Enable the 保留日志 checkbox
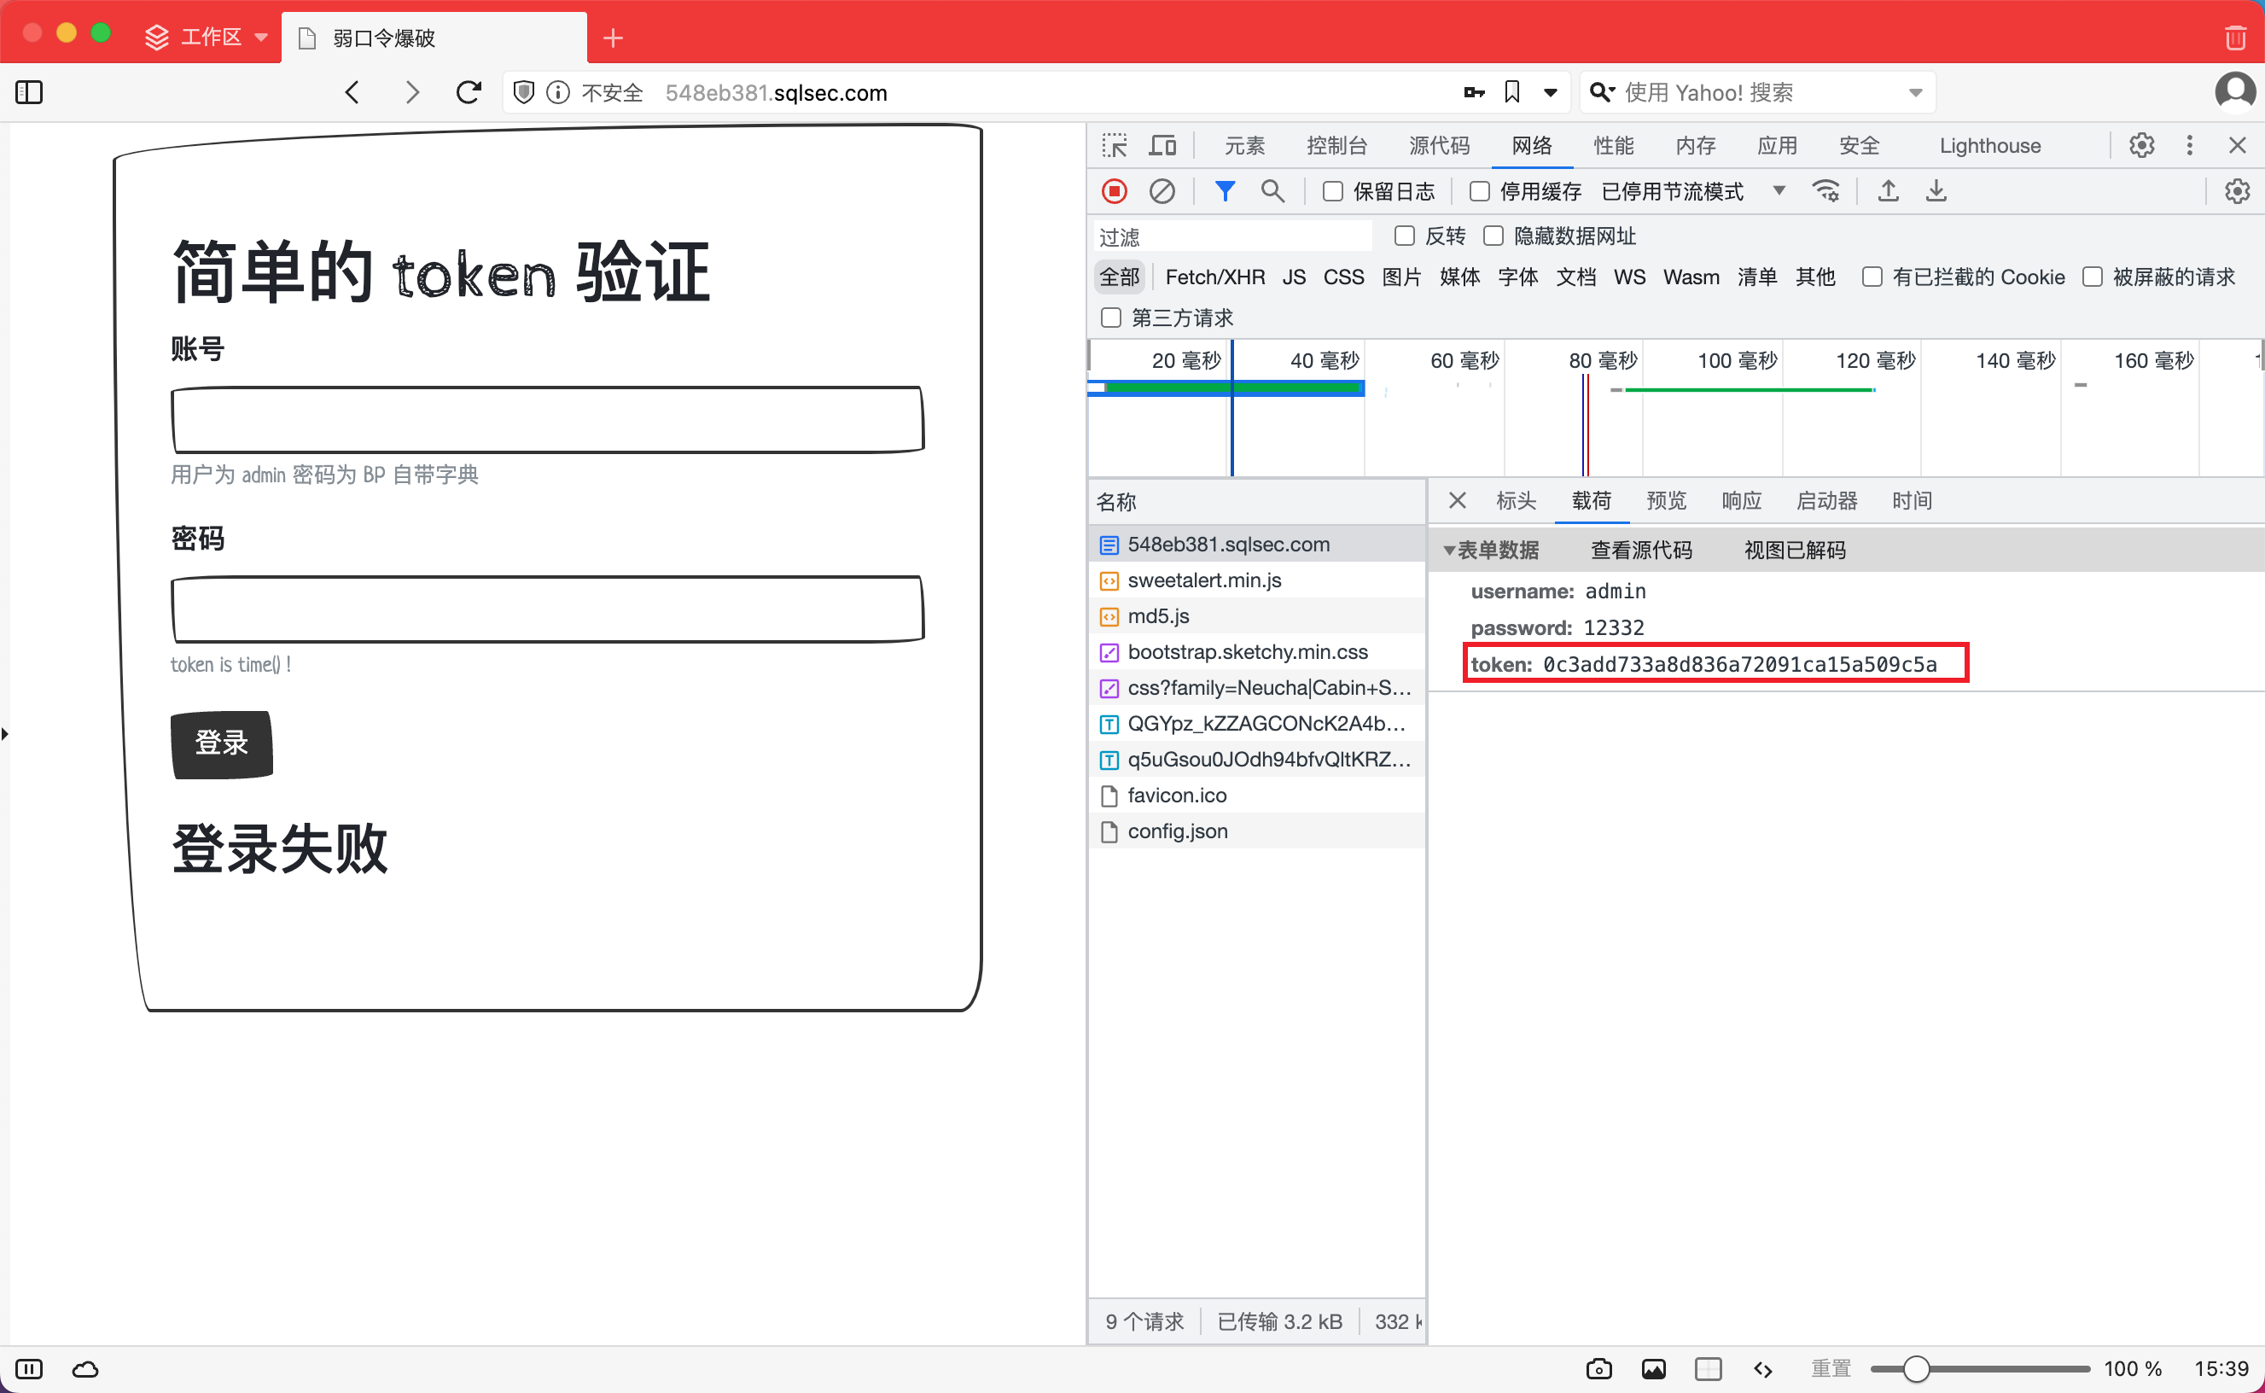Viewport: 2265px width, 1393px height. (1332, 192)
